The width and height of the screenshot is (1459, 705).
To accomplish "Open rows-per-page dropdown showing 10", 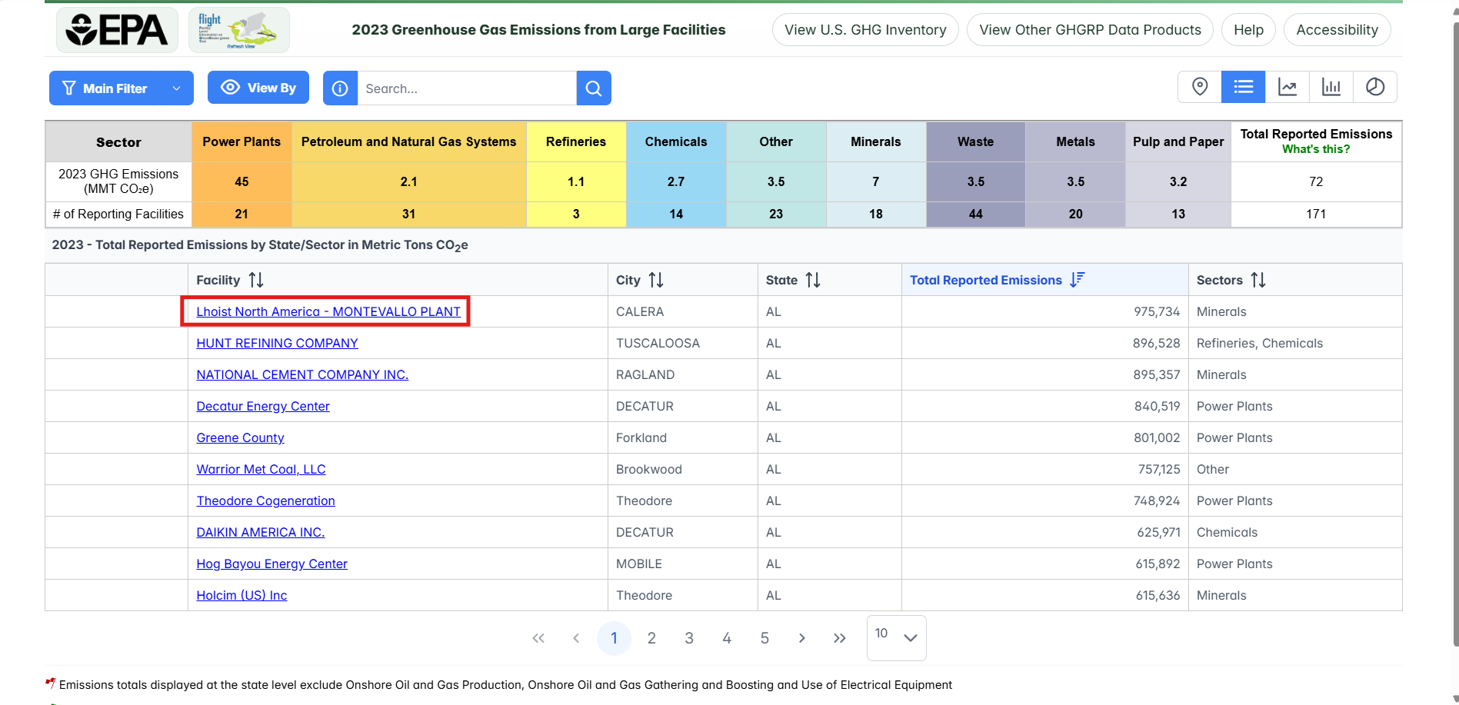I will (896, 637).
